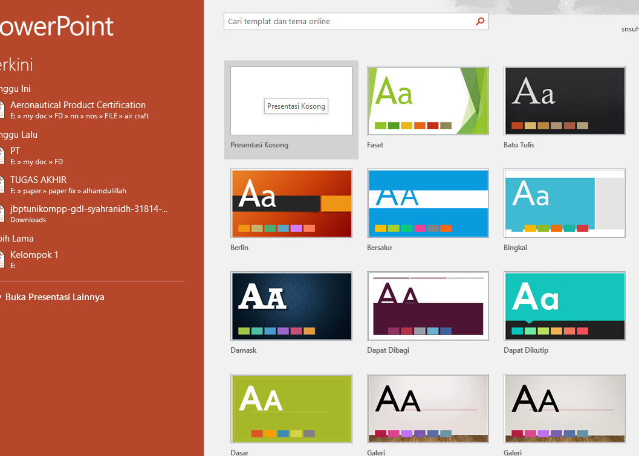Select the Faset template thumbnail
This screenshot has width=639, height=456.
tap(427, 100)
